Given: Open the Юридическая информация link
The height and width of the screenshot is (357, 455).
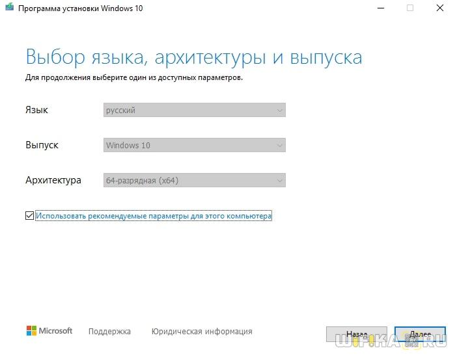Looking at the screenshot, I should coord(202,332).
